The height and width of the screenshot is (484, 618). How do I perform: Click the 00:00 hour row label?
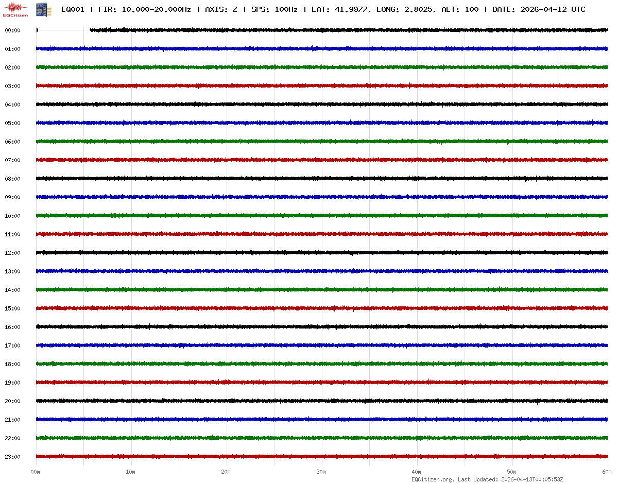click(12, 30)
